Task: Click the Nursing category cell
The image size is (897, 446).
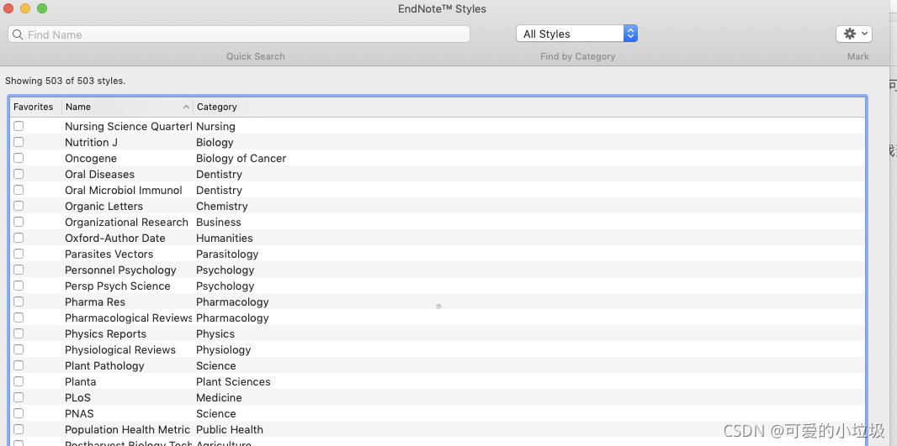Action: [x=215, y=126]
